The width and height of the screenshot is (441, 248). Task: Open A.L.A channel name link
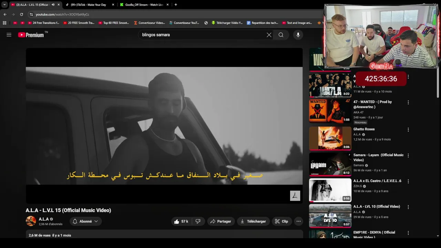click(43, 219)
